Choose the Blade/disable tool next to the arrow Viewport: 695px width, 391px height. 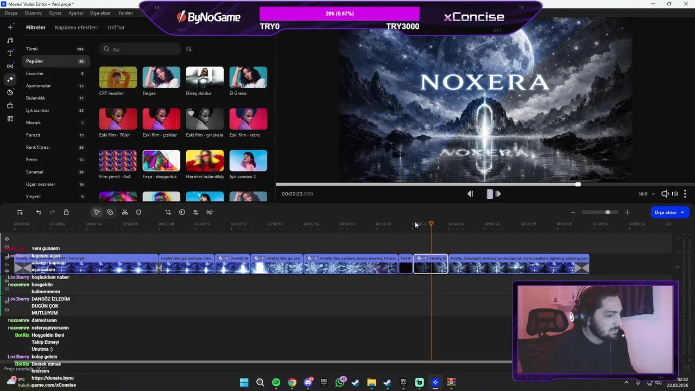pyautogui.click(x=110, y=212)
